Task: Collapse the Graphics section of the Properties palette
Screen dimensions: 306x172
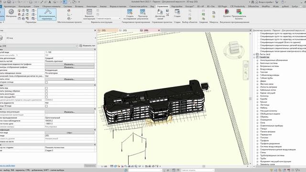Action: (95, 49)
